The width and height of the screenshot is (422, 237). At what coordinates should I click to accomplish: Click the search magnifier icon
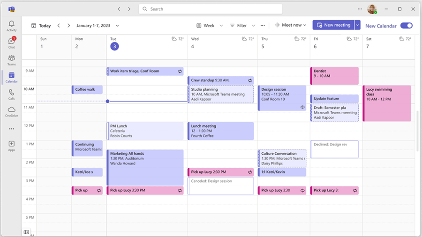145,9
